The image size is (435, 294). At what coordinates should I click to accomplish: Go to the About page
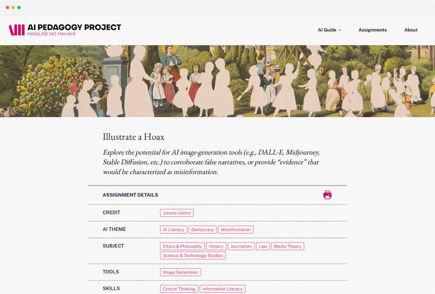click(x=411, y=30)
